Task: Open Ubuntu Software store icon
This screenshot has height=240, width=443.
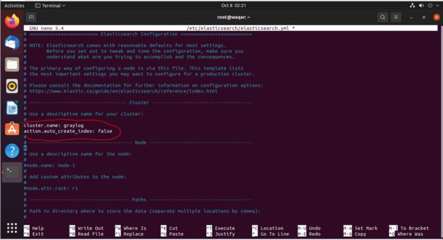Action: click(x=12, y=129)
